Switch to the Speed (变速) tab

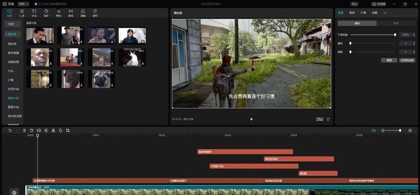pyautogui.click(x=363, y=13)
